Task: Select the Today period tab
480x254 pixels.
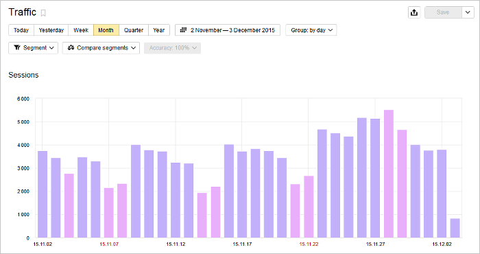Action: click(21, 30)
